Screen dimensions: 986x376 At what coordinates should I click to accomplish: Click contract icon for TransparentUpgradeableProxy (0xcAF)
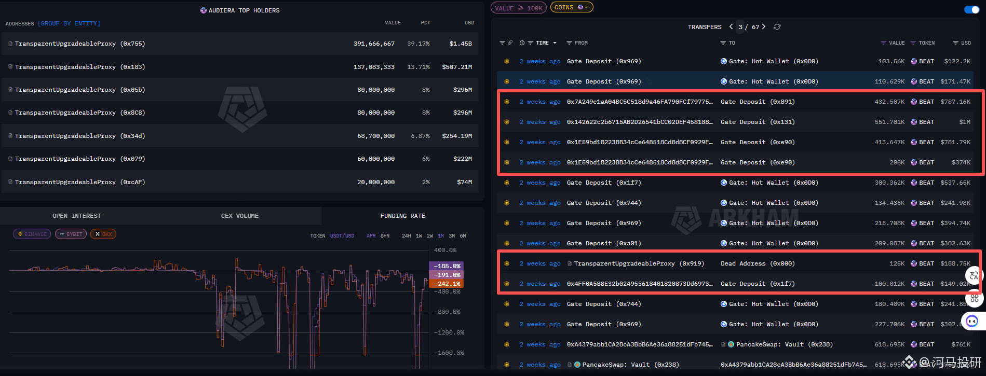coord(10,182)
